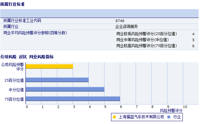
Task: Click 同业较高风险预警评分(75百分位值) text
Action: [x=147, y=46]
